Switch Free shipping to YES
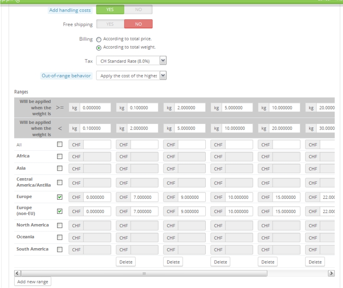 coord(110,24)
